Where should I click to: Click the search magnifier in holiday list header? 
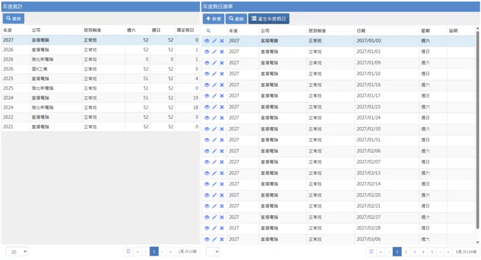207,30
